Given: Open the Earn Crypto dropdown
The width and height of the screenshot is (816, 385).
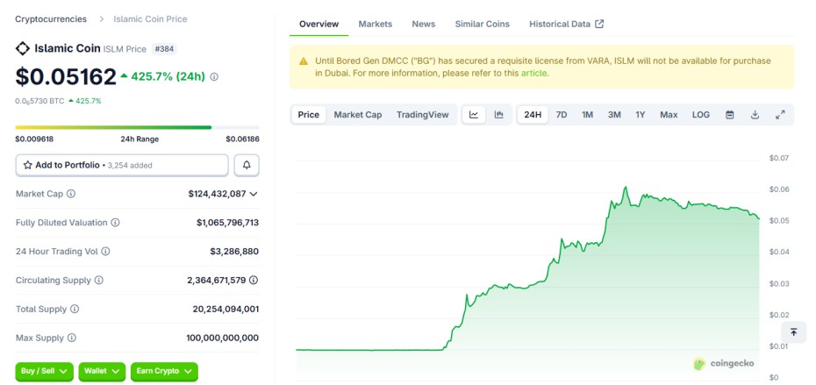Looking at the screenshot, I should pyautogui.click(x=164, y=372).
